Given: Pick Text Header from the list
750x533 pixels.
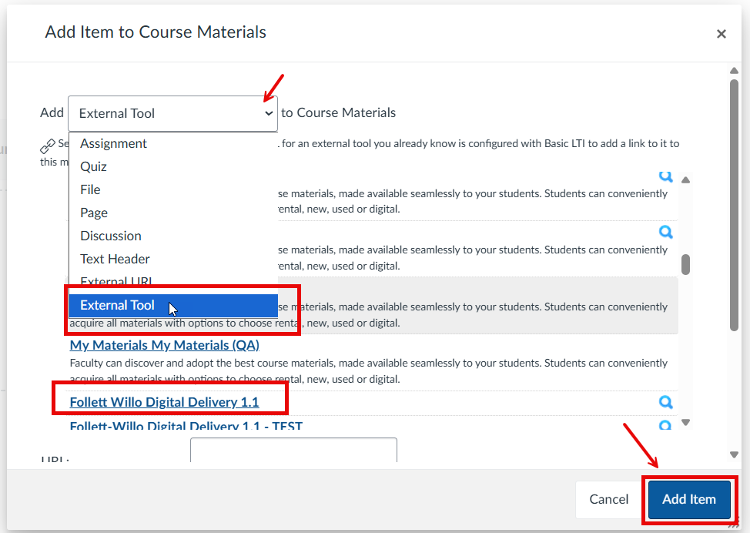Looking at the screenshot, I should pos(115,259).
